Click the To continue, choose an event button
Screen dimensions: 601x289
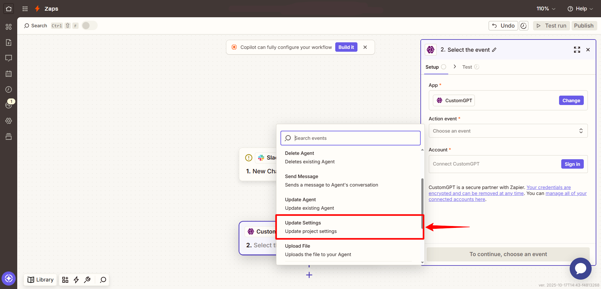(x=508, y=254)
